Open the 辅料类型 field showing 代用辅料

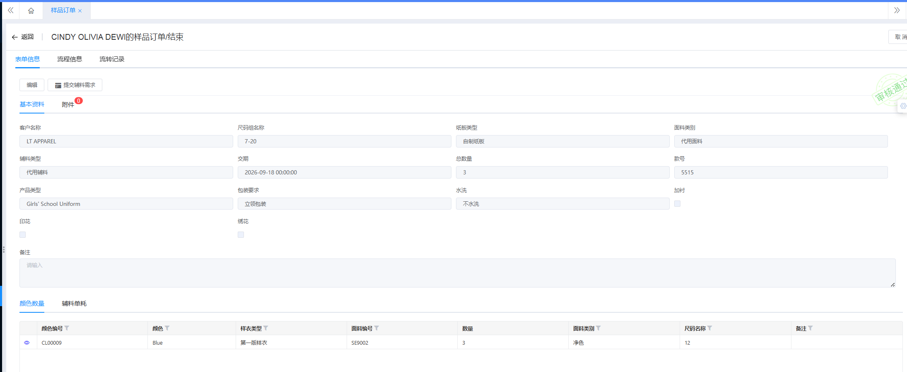click(126, 172)
